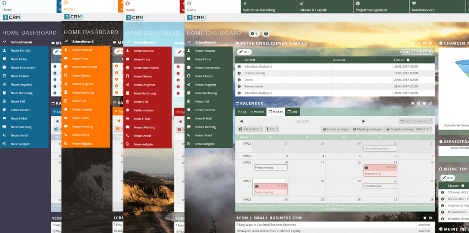Click the Fronleichnam holiday entry
469x233 pixels.
[x=380, y=186]
